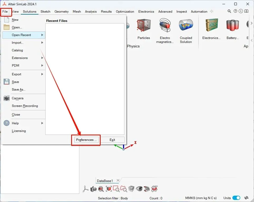Click the Count : 0 status text
The image size is (254, 202).
click(156, 198)
